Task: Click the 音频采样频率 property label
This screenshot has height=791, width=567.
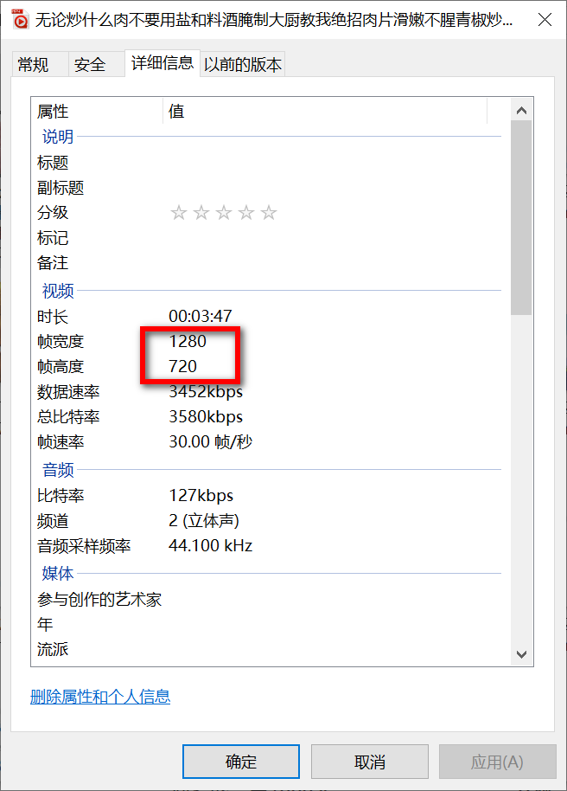Action: point(84,546)
